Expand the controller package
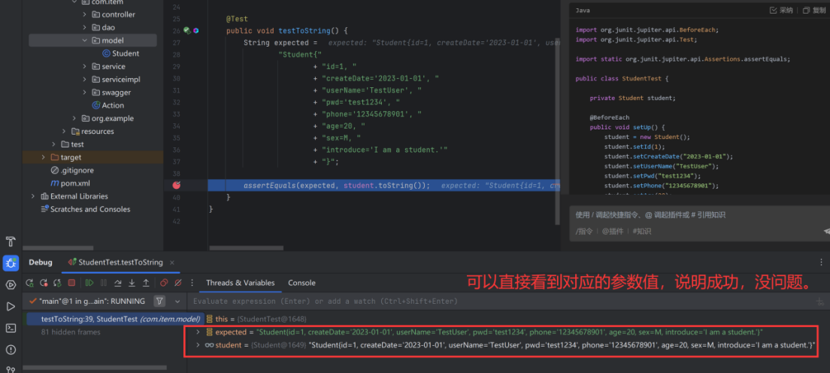 pyautogui.click(x=85, y=14)
